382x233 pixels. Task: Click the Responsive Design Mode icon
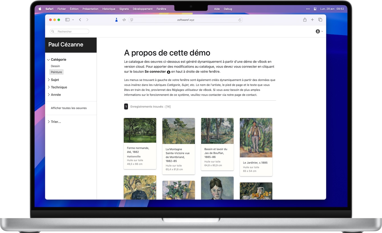click(131, 20)
